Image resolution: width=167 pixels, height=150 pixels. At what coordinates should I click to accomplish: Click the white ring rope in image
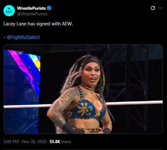point(134,103)
